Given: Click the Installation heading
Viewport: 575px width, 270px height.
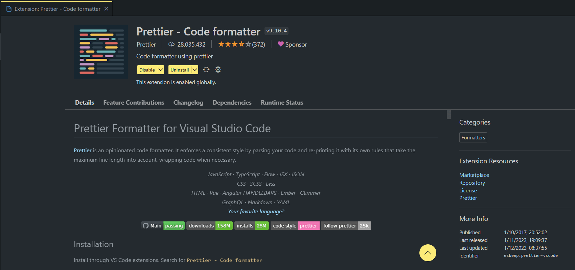Looking at the screenshot, I should coord(94,244).
